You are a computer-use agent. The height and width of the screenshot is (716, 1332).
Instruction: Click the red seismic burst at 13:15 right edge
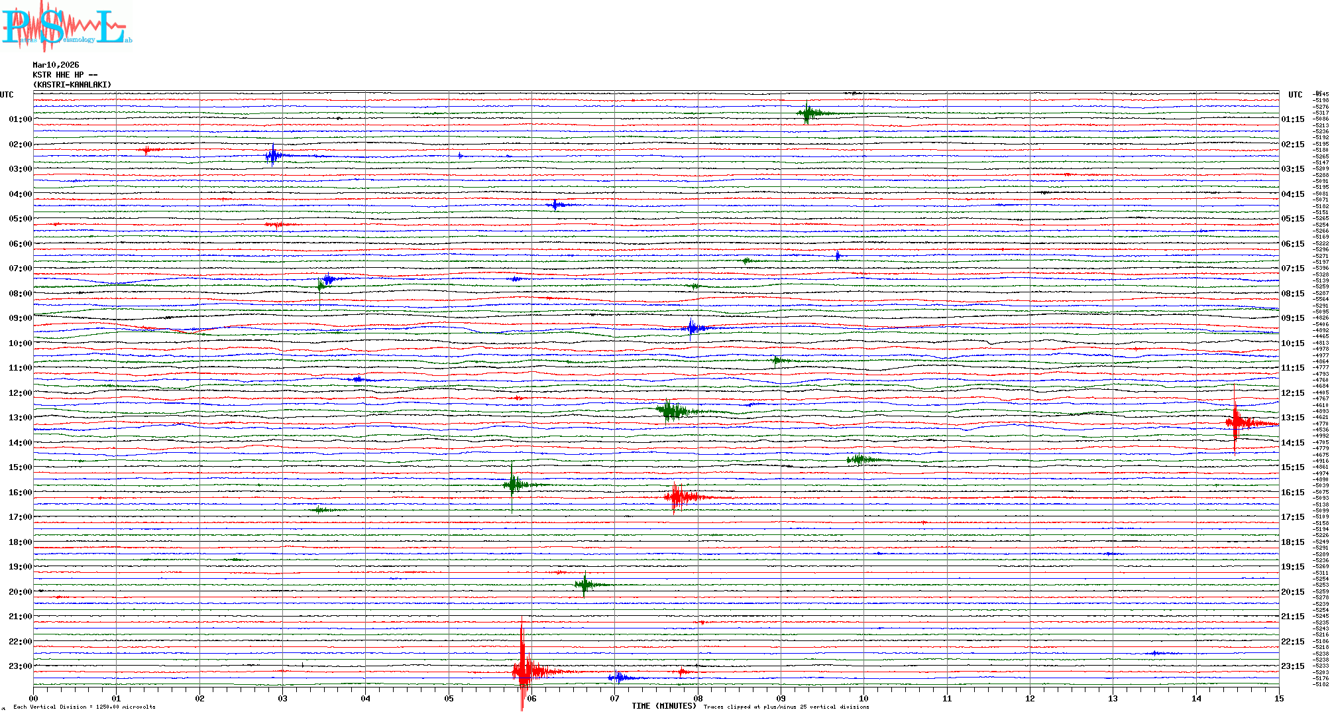click(1235, 422)
